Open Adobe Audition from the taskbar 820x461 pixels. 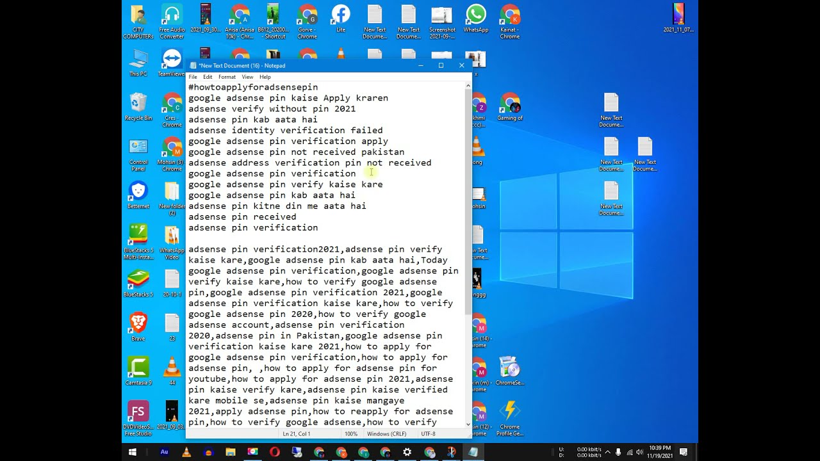pyautogui.click(x=164, y=452)
